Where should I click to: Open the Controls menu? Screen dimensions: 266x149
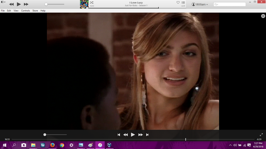[x=25, y=11]
